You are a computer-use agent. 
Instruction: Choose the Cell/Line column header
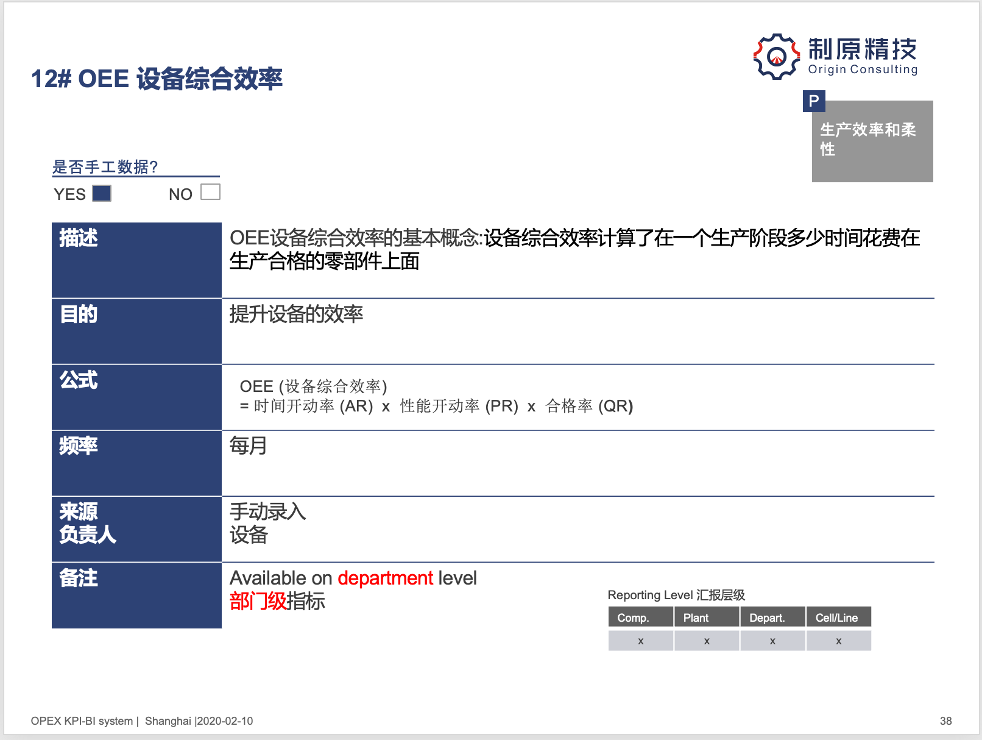tap(838, 617)
